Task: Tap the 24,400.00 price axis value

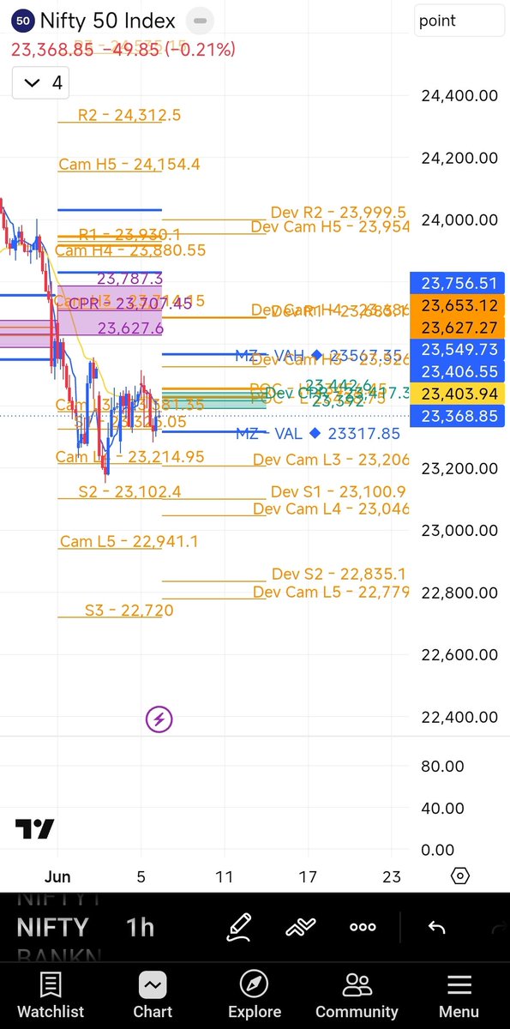Action: 459,96
